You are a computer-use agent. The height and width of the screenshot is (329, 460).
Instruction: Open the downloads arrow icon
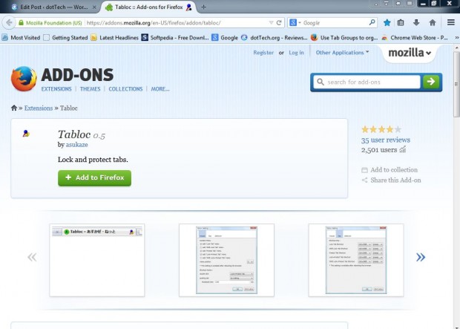coord(416,22)
